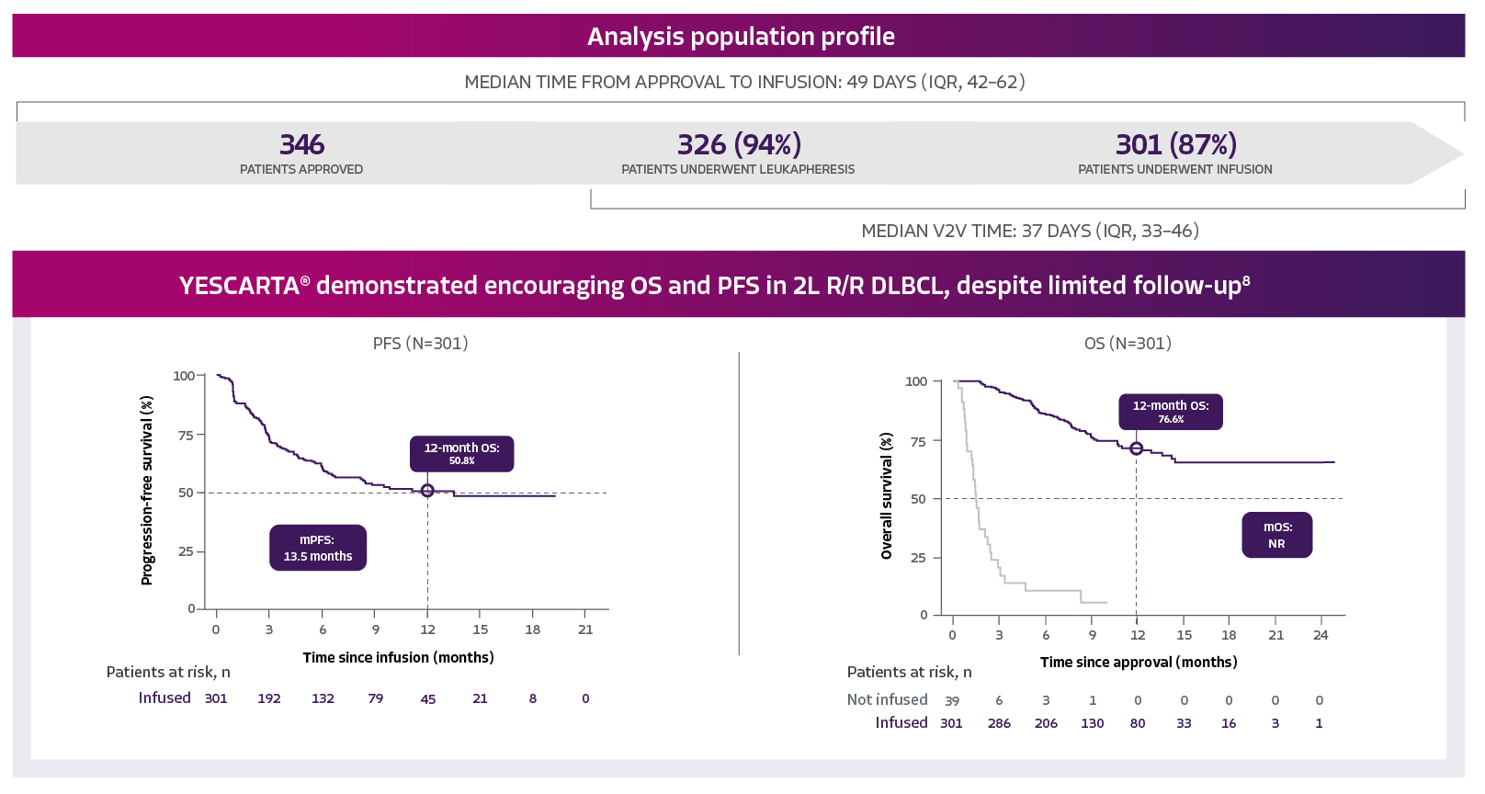
Task: Select at-risk value "286"
Action: [999, 723]
